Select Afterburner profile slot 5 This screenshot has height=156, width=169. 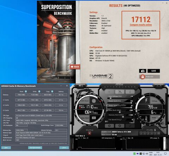tap(155, 133)
